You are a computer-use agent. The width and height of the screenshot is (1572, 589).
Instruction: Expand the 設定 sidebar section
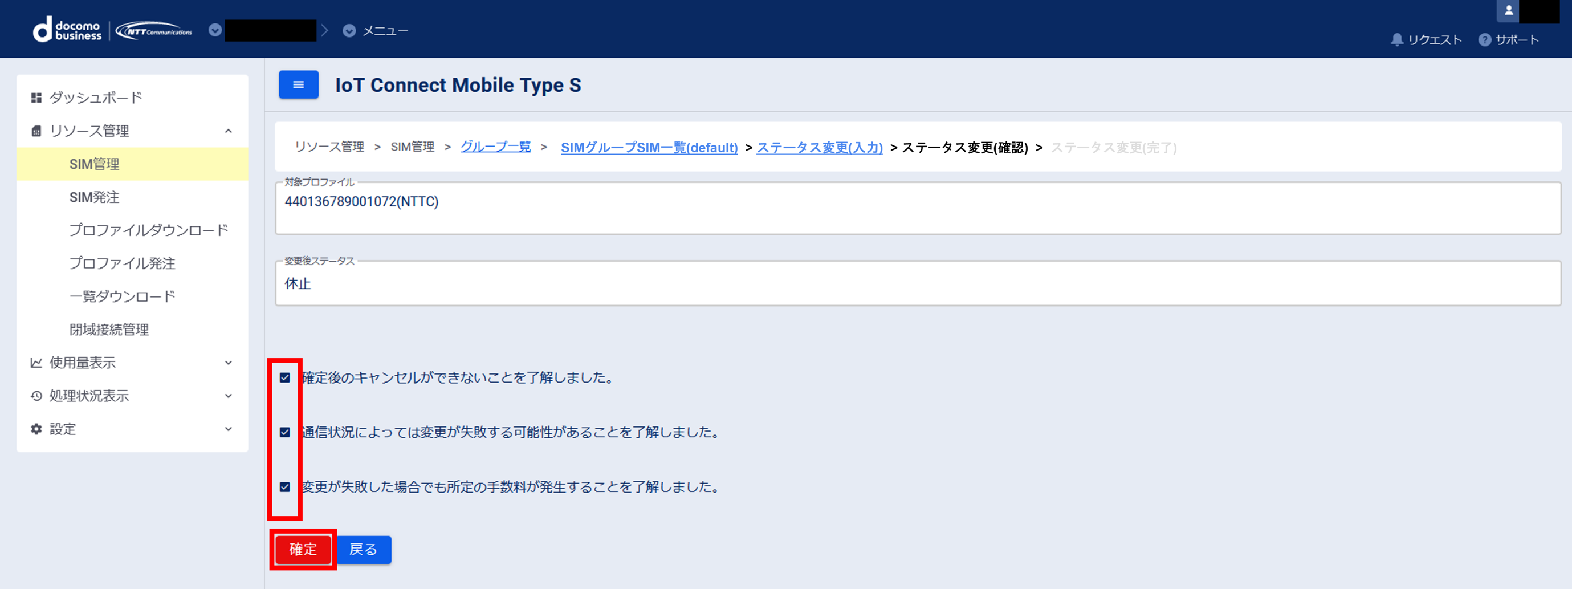coord(229,429)
